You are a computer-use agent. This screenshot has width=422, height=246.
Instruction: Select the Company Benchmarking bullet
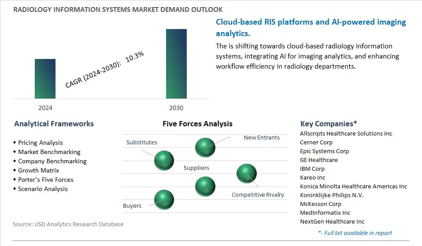pos(50,161)
